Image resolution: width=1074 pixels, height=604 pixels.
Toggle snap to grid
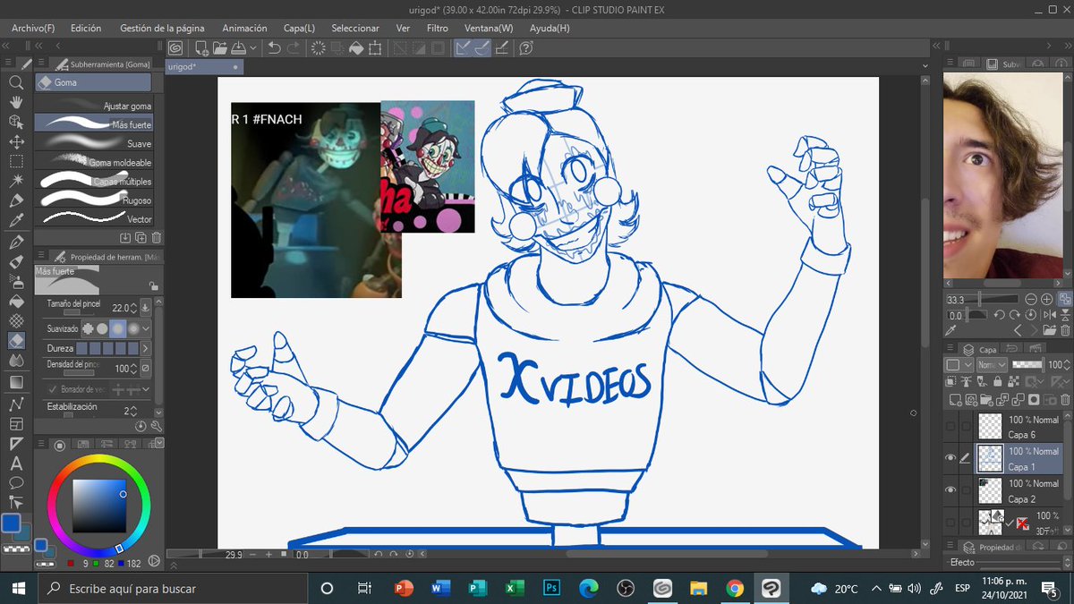(x=501, y=47)
